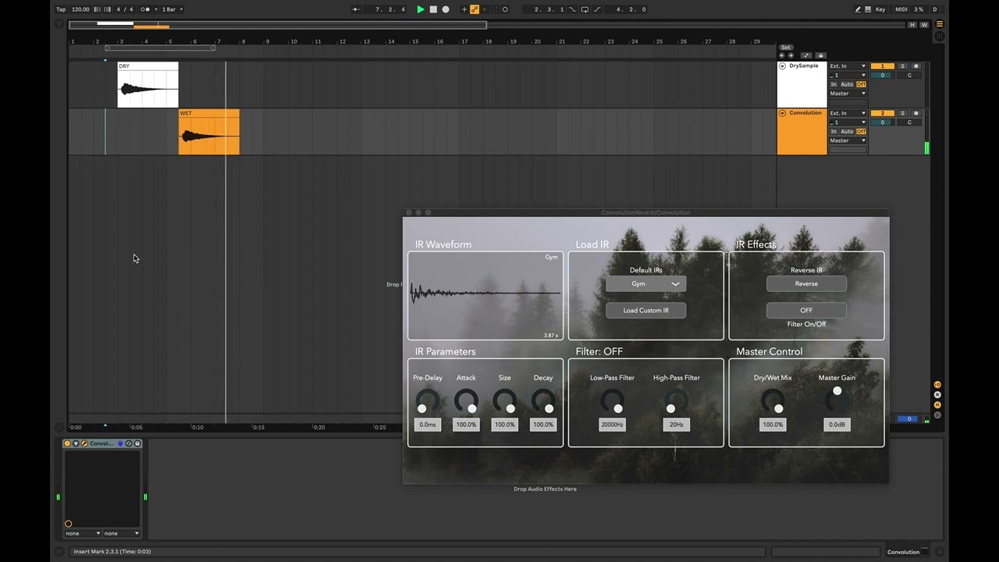Toggle the Lock Envelopes icon
The width and height of the screenshot is (999, 562).
click(x=820, y=55)
